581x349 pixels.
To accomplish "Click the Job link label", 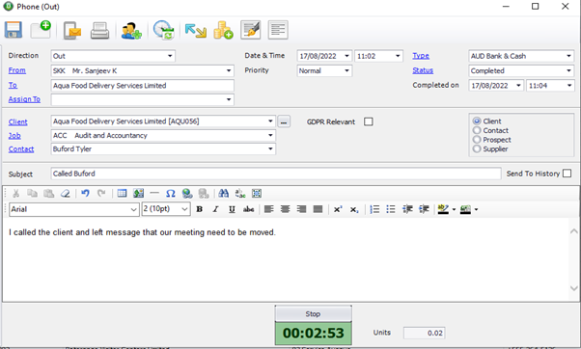I will [14, 136].
